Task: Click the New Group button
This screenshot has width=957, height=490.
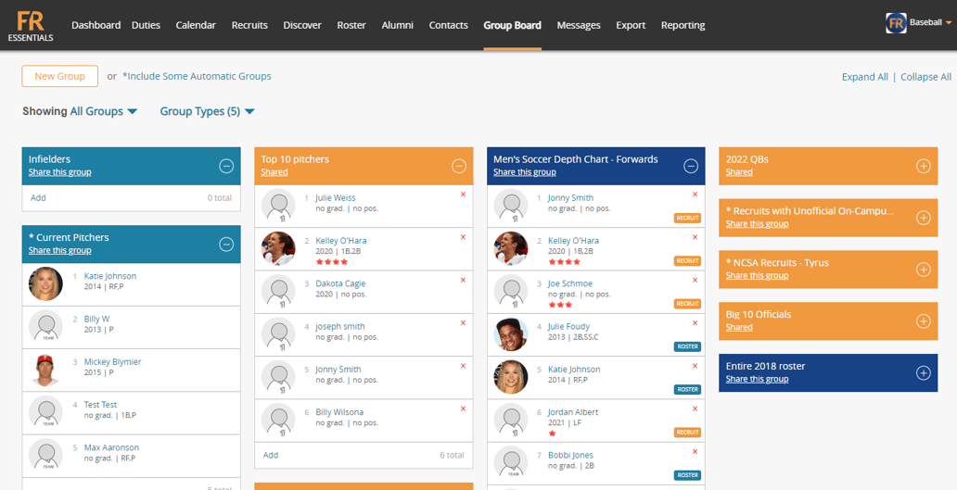Action: (59, 76)
